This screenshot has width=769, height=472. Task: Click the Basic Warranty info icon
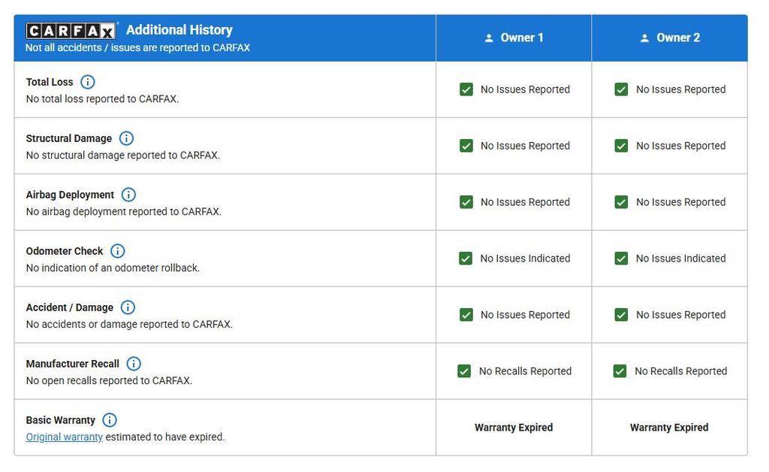(110, 420)
